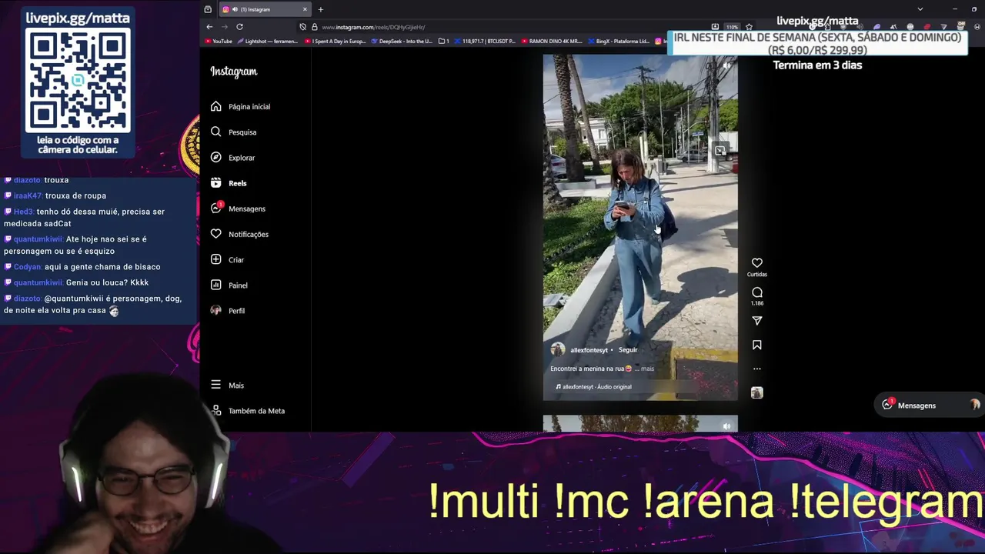Open the audio thumbnail below the options

point(757,392)
